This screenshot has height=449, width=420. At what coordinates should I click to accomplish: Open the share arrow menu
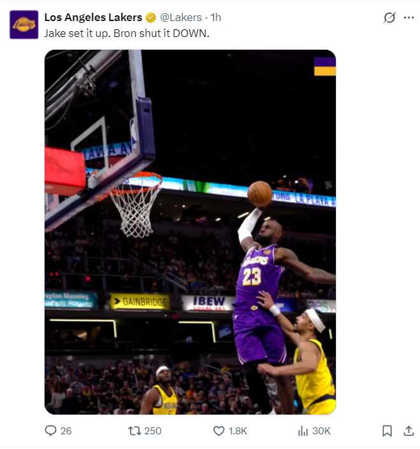(409, 431)
